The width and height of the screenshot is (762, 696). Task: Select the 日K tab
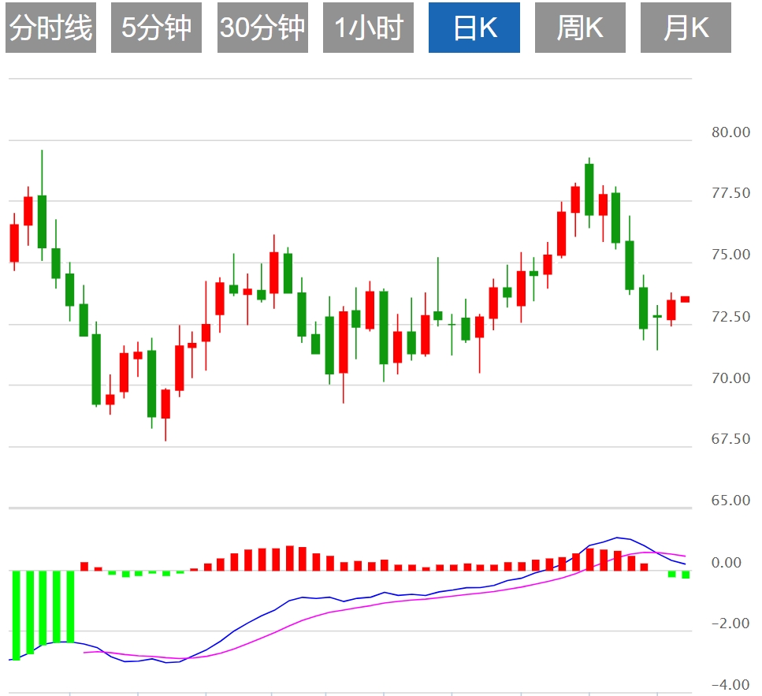point(474,28)
